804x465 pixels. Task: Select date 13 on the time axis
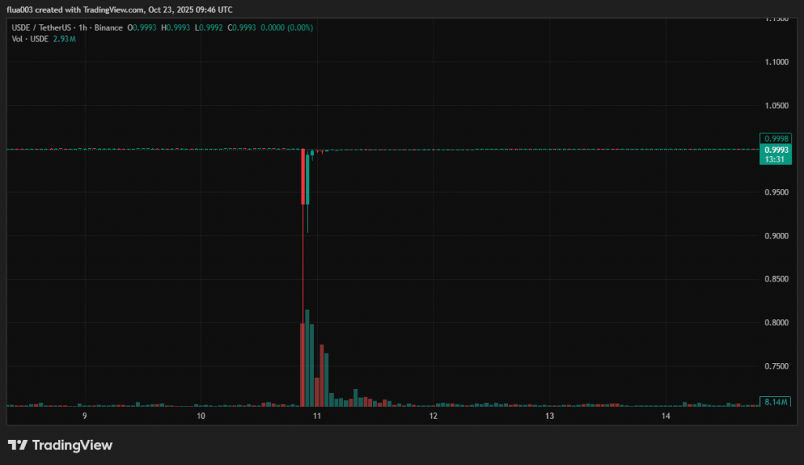coord(550,416)
